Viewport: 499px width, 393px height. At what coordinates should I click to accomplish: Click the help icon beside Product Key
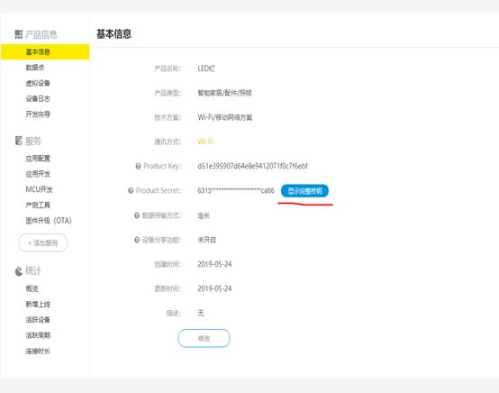138,166
